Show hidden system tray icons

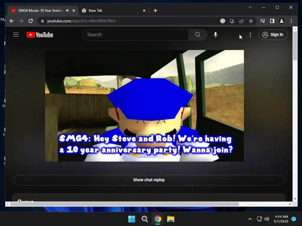pyautogui.click(x=250, y=219)
